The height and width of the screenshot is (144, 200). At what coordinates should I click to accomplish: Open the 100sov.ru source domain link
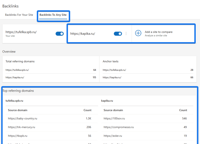(x=114, y=118)
